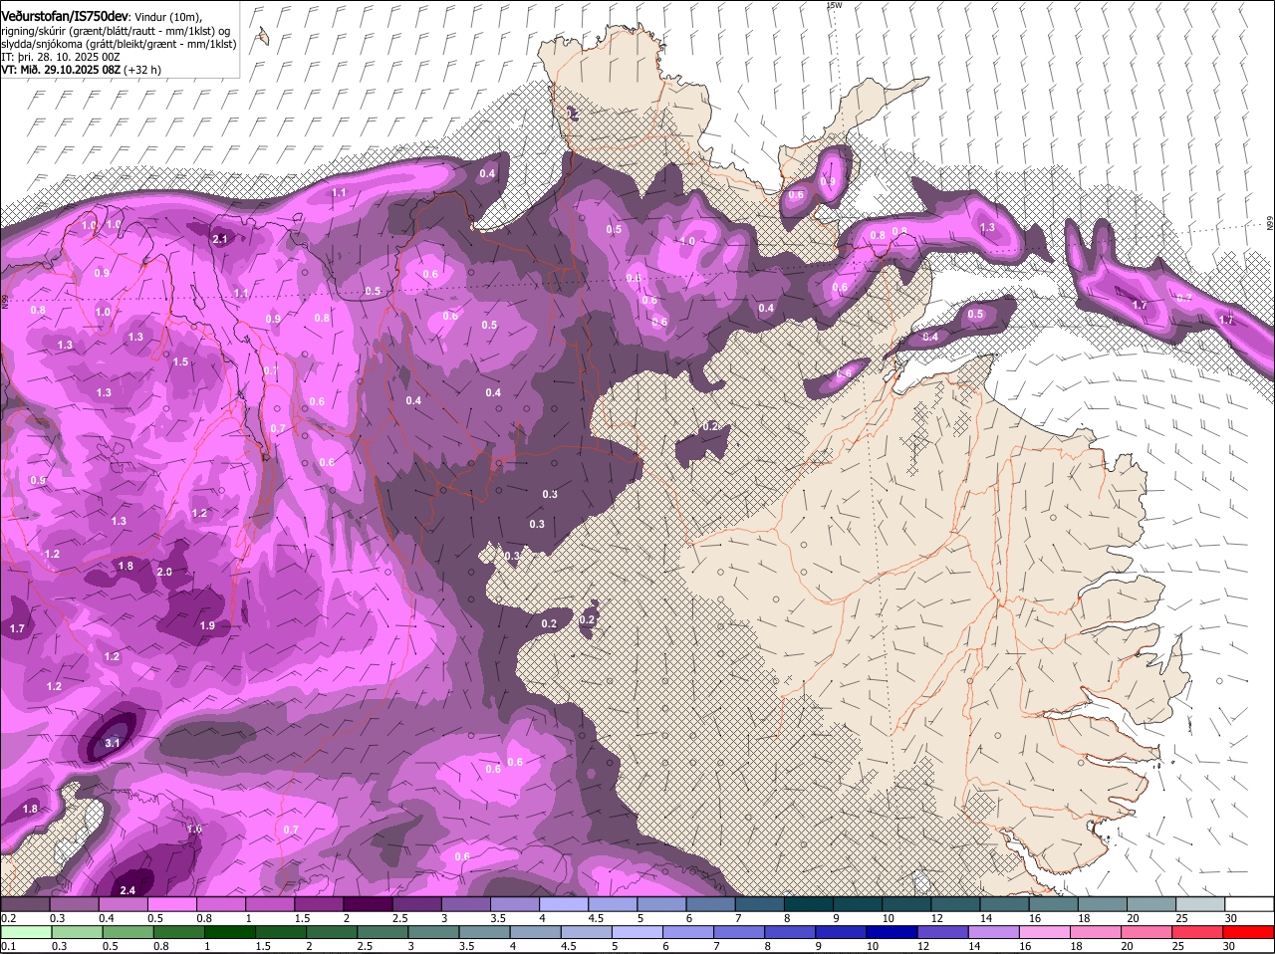Click the 1.9 value label on the map
This screenshot has width=1275, height=954.
tap(207, 625)
